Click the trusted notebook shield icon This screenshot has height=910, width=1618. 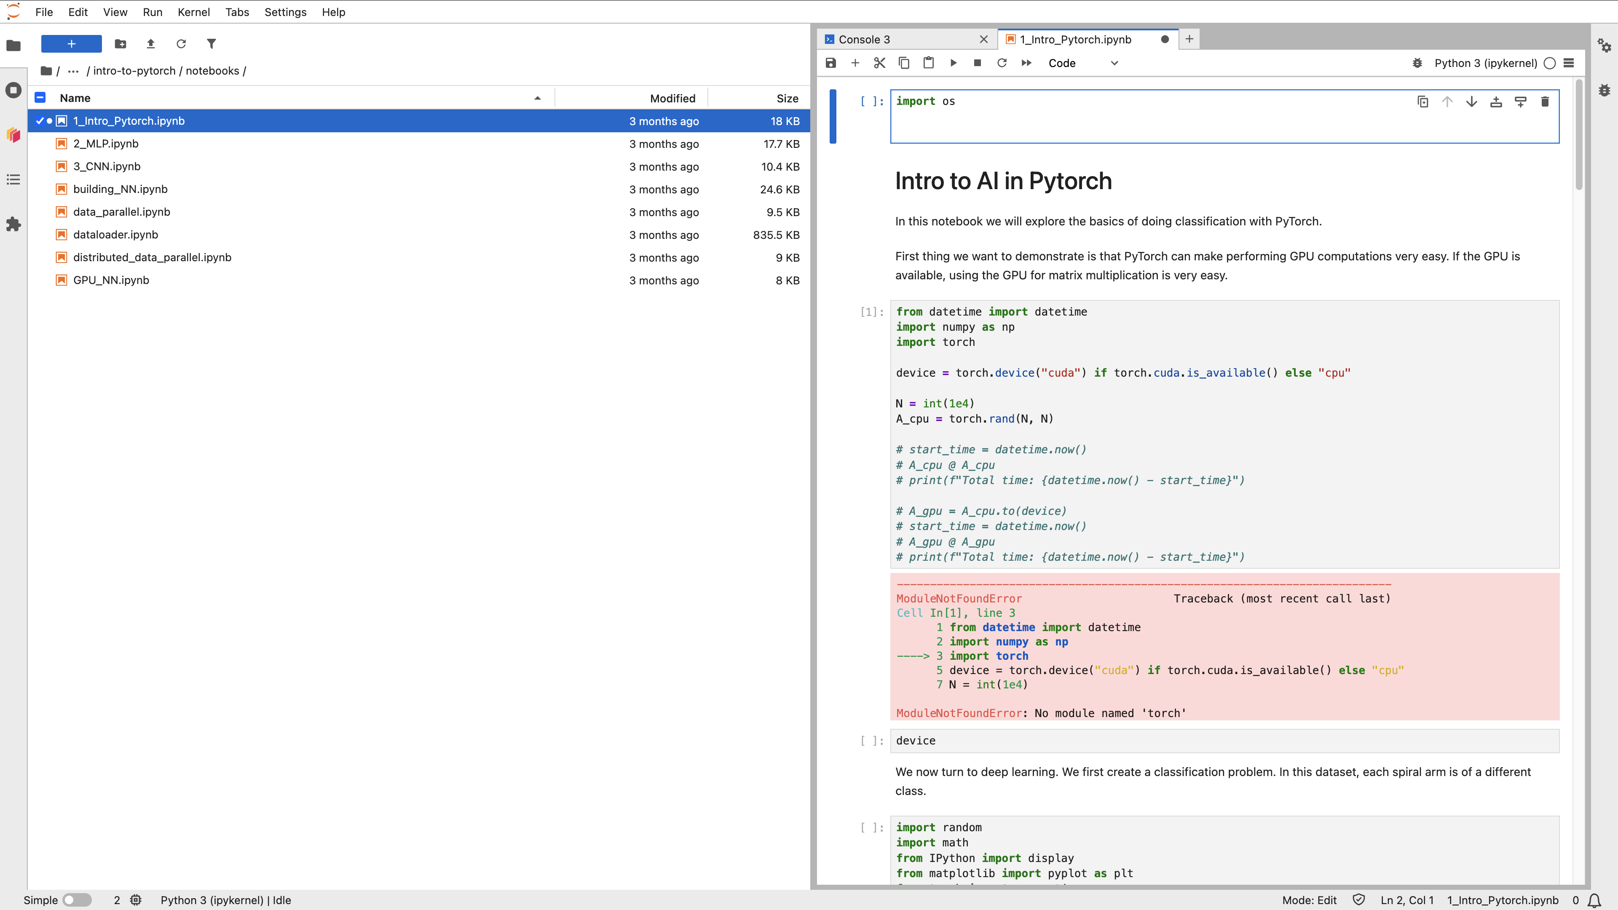[x=1358, y=900]
